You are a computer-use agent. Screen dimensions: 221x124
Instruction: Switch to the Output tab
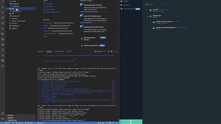(x=69, y=51)
